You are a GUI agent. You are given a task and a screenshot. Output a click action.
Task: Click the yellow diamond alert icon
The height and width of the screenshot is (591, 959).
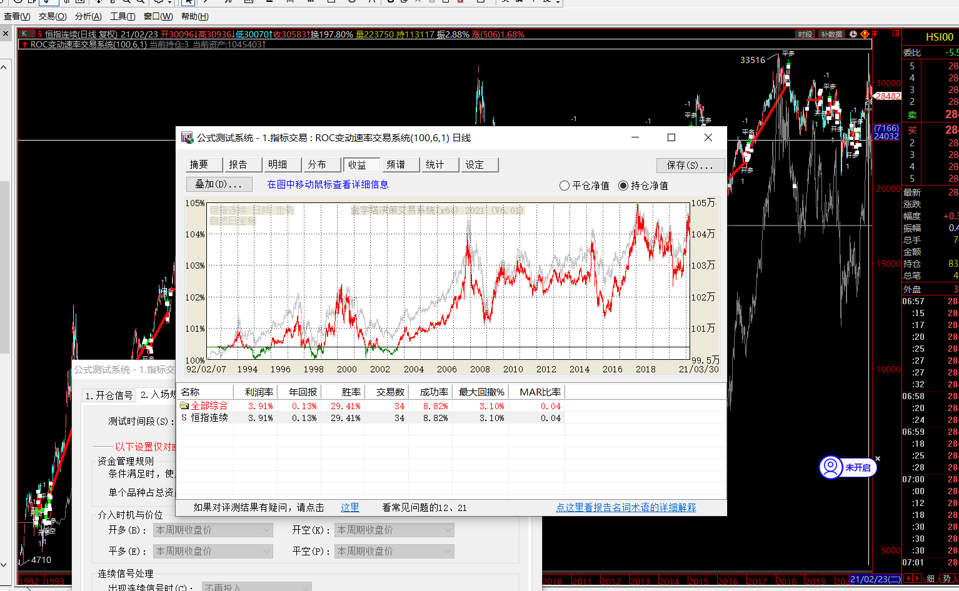pos(865,34)
